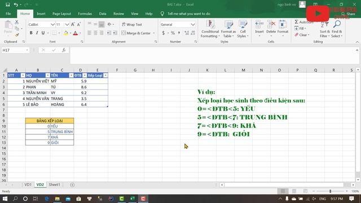Open the font name Calibri dropdown
This screenshot has height=203, width=361.
point(52,24)
